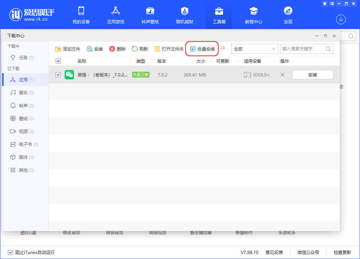Toggle the select-all checkbox in header
This screenshot has width=360, height=259.
[x=58, y=61]
